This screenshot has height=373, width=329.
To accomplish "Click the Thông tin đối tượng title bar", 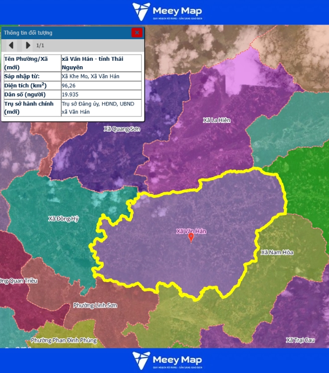I will click(65, 33).
